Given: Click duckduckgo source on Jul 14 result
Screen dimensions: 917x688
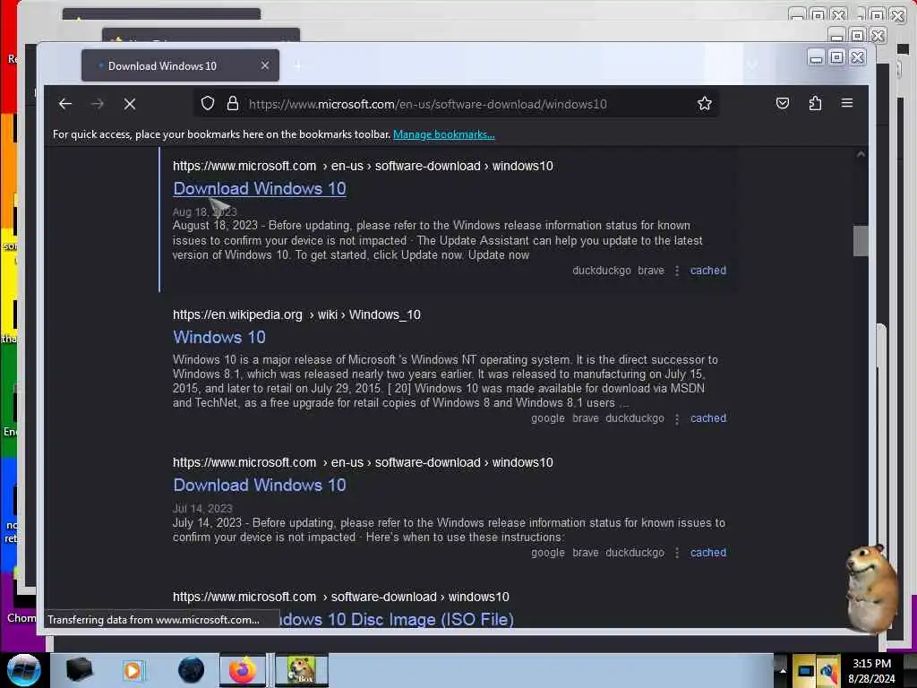Looking at the screenshot, I should (635, 552).
